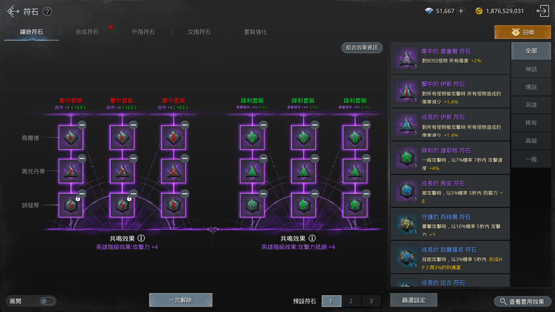Image resolution: width=555 pixels, height=312 pixels.
Task: Open 組合效果資訊 panel
Action: click(x=362, y=47)
